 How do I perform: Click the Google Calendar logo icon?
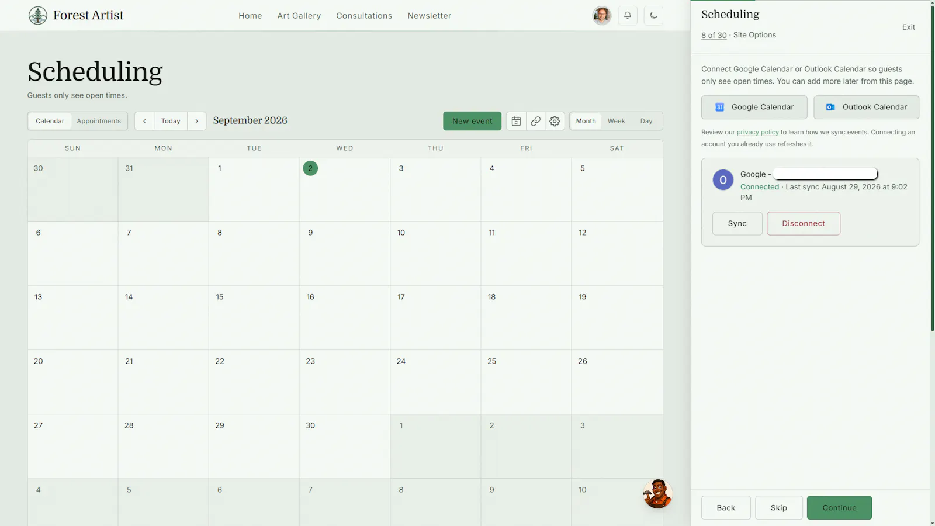click(720, 107)
